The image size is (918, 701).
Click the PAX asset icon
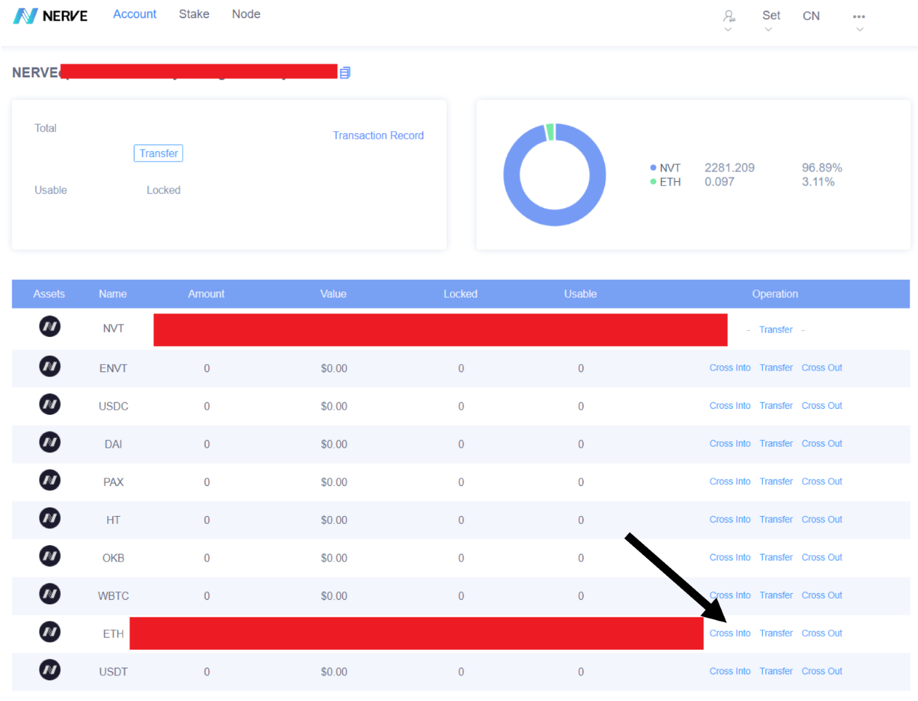(50, 480)
